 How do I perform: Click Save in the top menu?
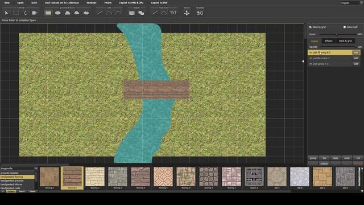click(34, 3)
